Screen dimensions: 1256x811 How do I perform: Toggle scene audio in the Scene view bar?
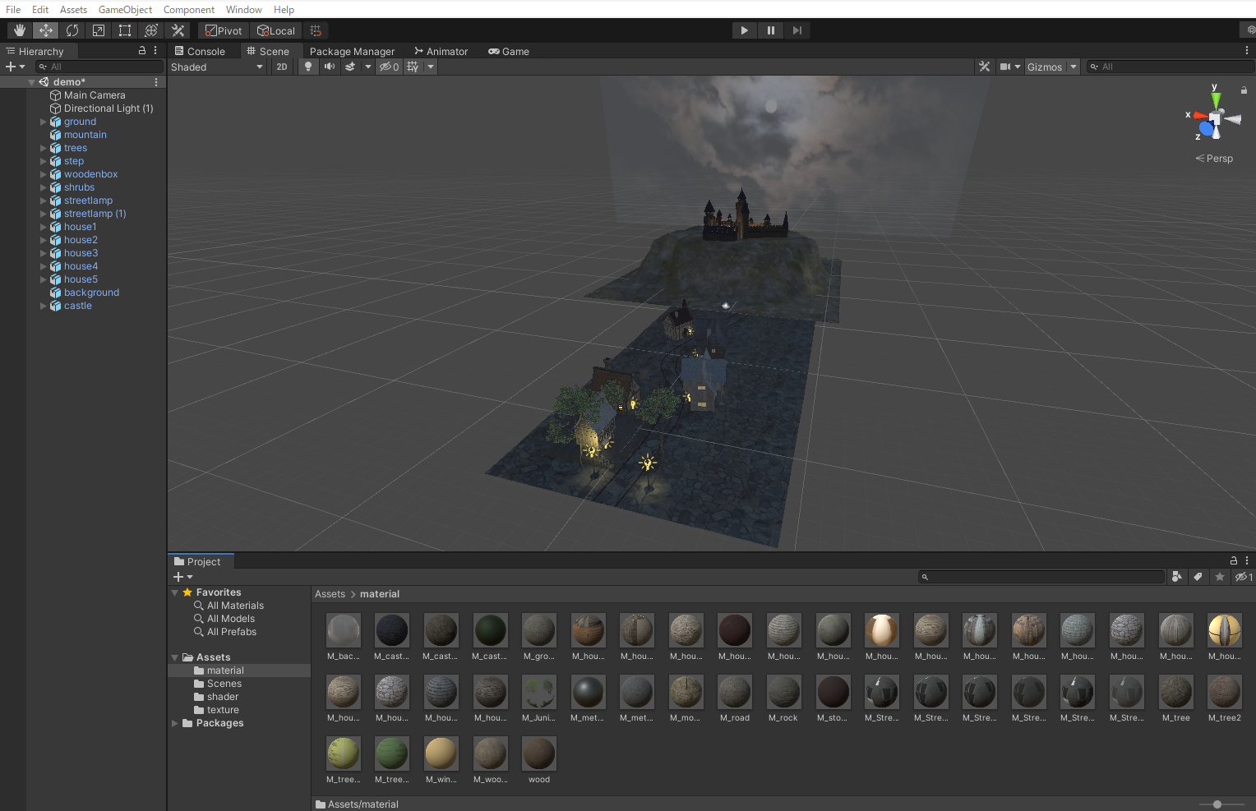tap(329, 67)
